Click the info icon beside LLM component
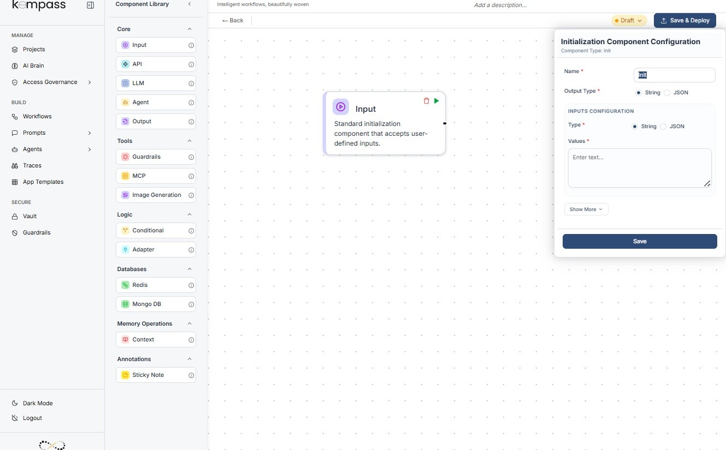 (x=191, y=83)
